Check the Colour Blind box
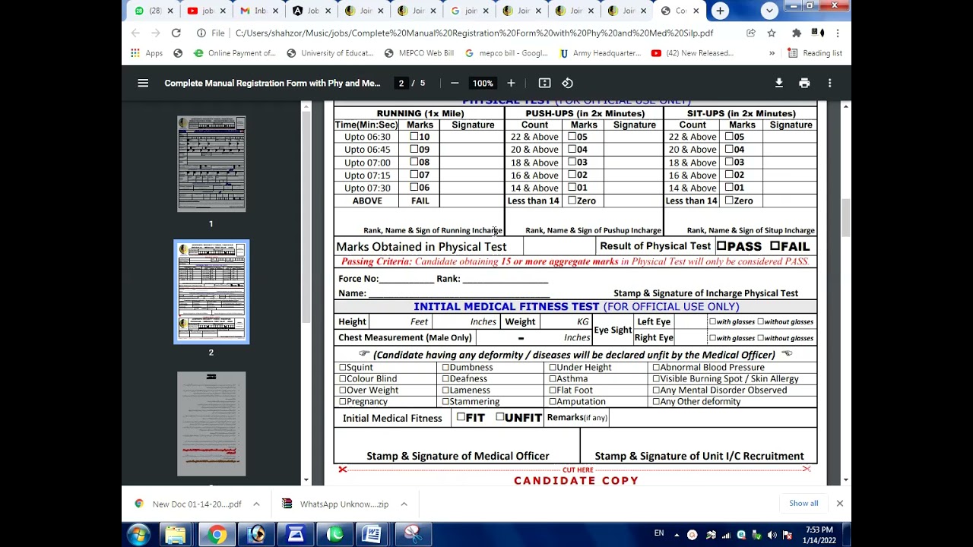This screenshot has height=547, width=973. (342, 378)
